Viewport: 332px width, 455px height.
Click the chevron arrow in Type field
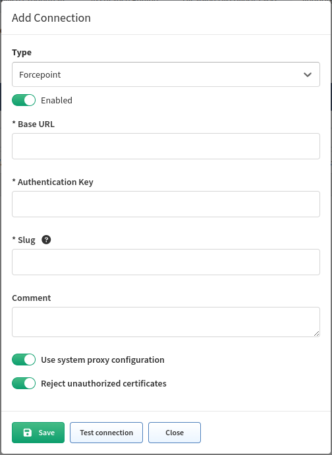tap(308, 74)
